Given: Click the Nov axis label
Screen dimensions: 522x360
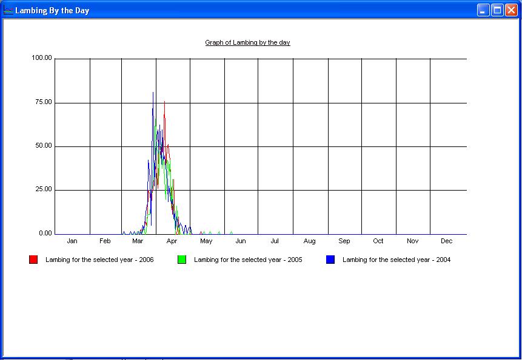Looking at the screenshot, I should (x=412, y=241).
